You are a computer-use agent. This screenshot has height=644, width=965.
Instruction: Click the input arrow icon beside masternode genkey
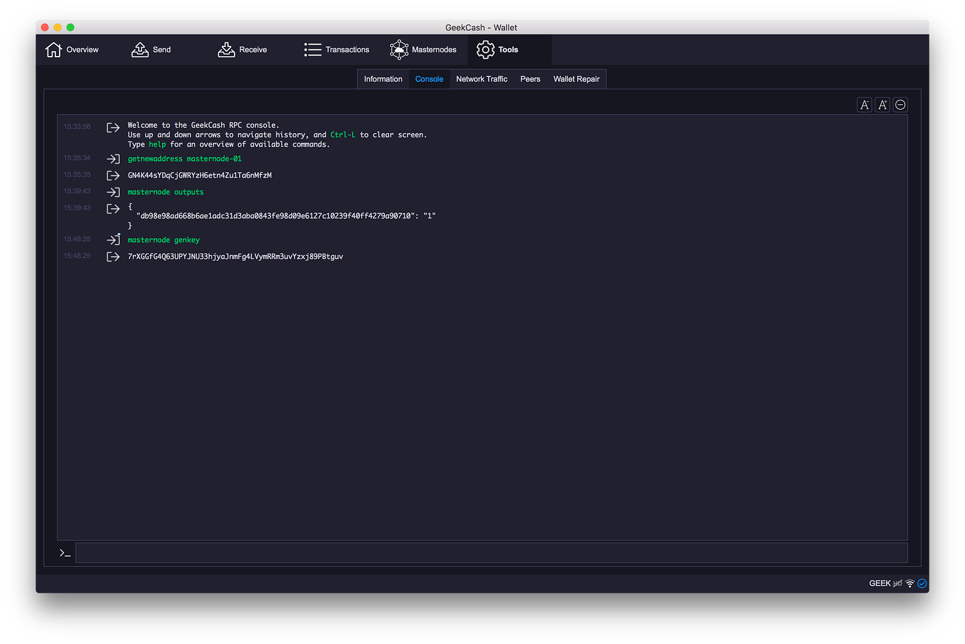(x=113, y=240)
